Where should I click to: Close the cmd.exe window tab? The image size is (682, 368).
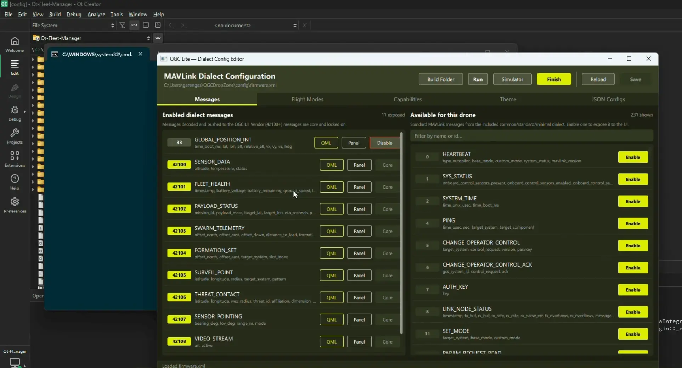click(x=140, y=54)
